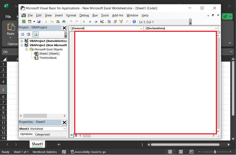Open the Edit menu
Viewport: 236px width, 155px height.
39,15
